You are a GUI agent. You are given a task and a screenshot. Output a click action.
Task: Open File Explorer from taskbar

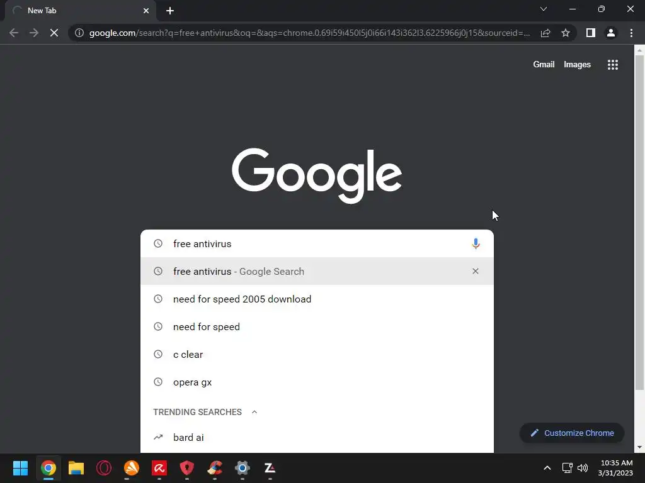coord(76,468)
